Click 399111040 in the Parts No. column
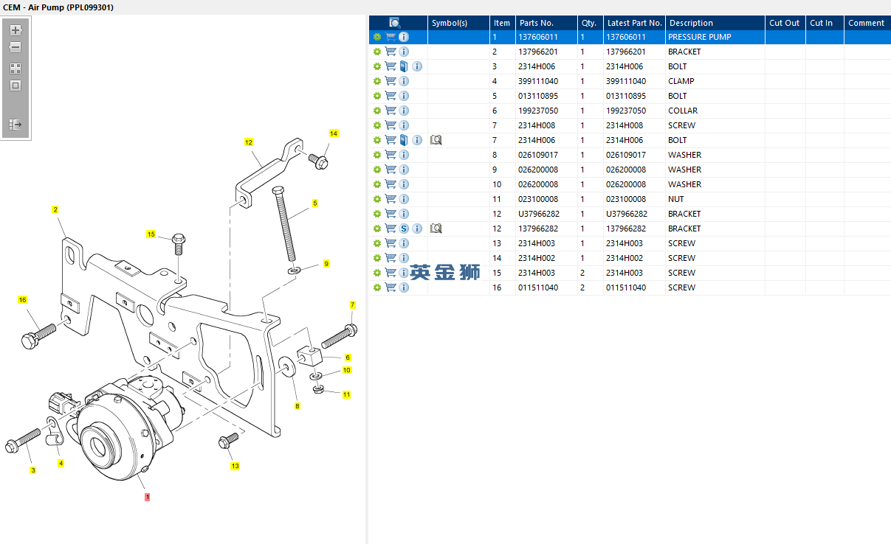891x544 pixels. 538,81
